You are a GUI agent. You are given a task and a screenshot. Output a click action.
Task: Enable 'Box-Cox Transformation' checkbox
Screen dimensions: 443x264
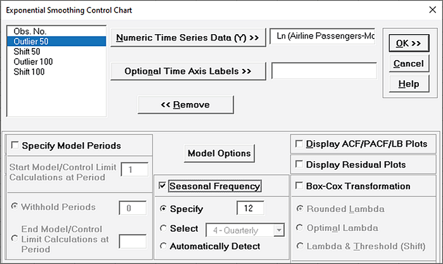point(299,186)
